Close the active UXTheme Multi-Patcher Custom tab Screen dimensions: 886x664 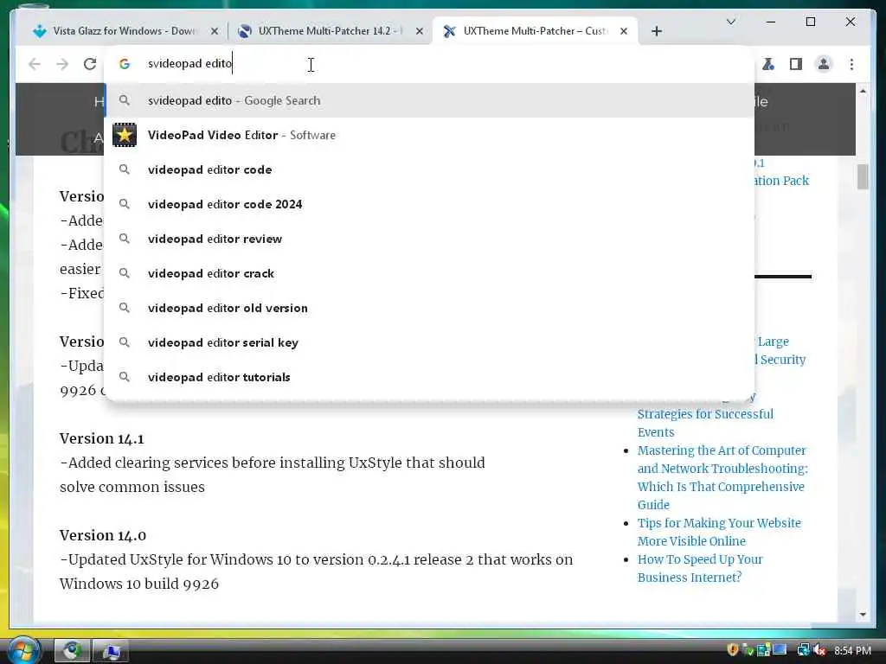click(x=624, y=32)
